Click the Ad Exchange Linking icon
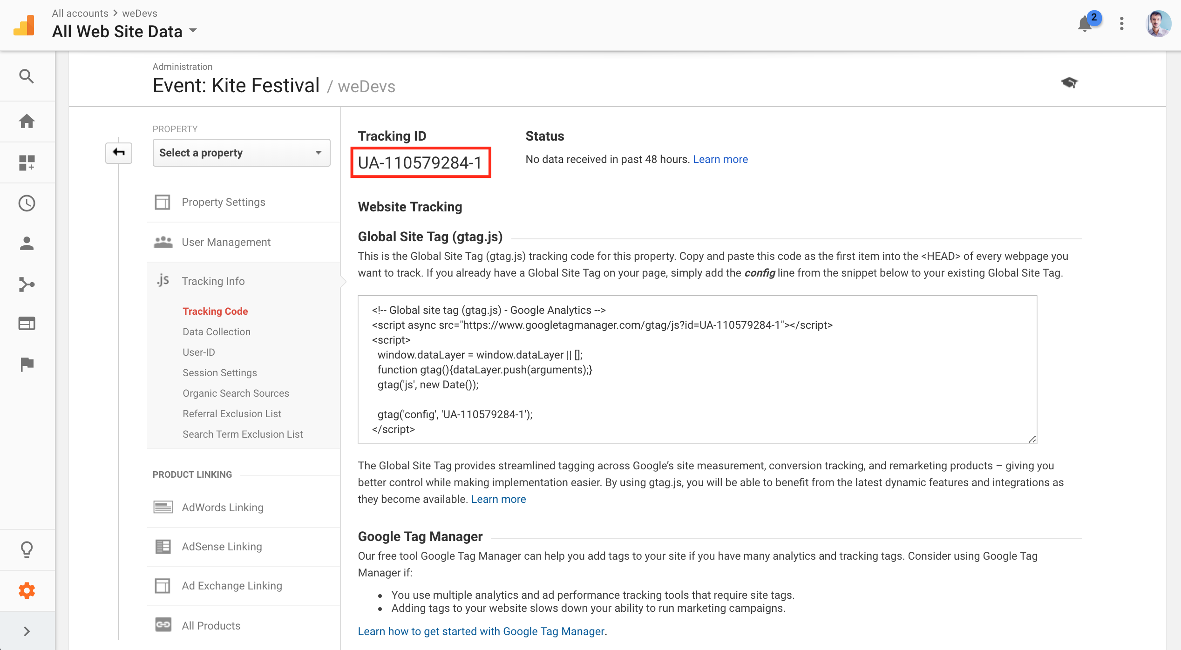 click(x=163, y=586)
